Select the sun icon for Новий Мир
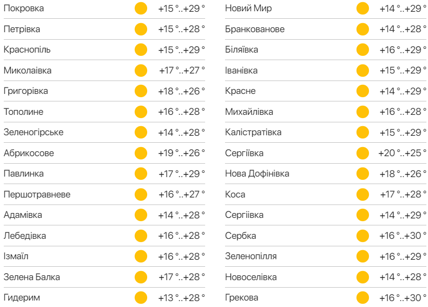 tap(363, 9)
